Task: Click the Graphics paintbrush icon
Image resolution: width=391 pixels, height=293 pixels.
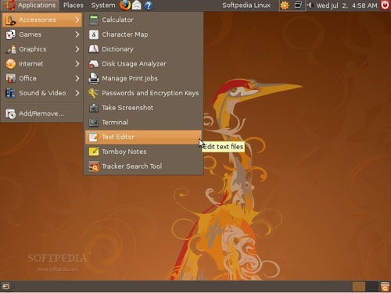Action: (x=11, y=49)
